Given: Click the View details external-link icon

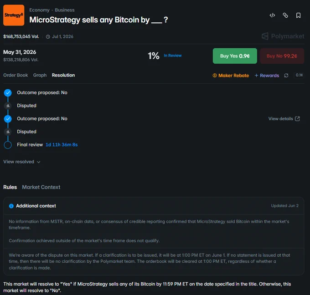Looking at the screenshot, I should [297, 119].
